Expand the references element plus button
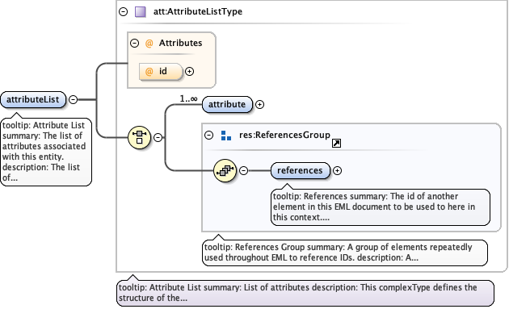The height and width of the screenshot is (309, 509). coord(337,170)
